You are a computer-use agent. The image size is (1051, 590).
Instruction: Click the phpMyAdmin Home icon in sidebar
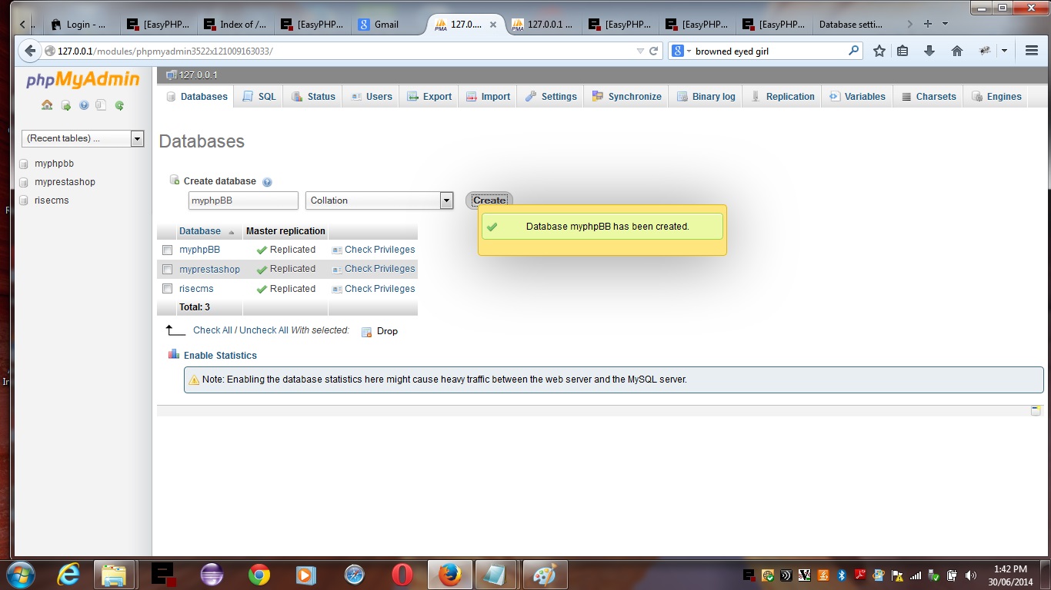47,105
